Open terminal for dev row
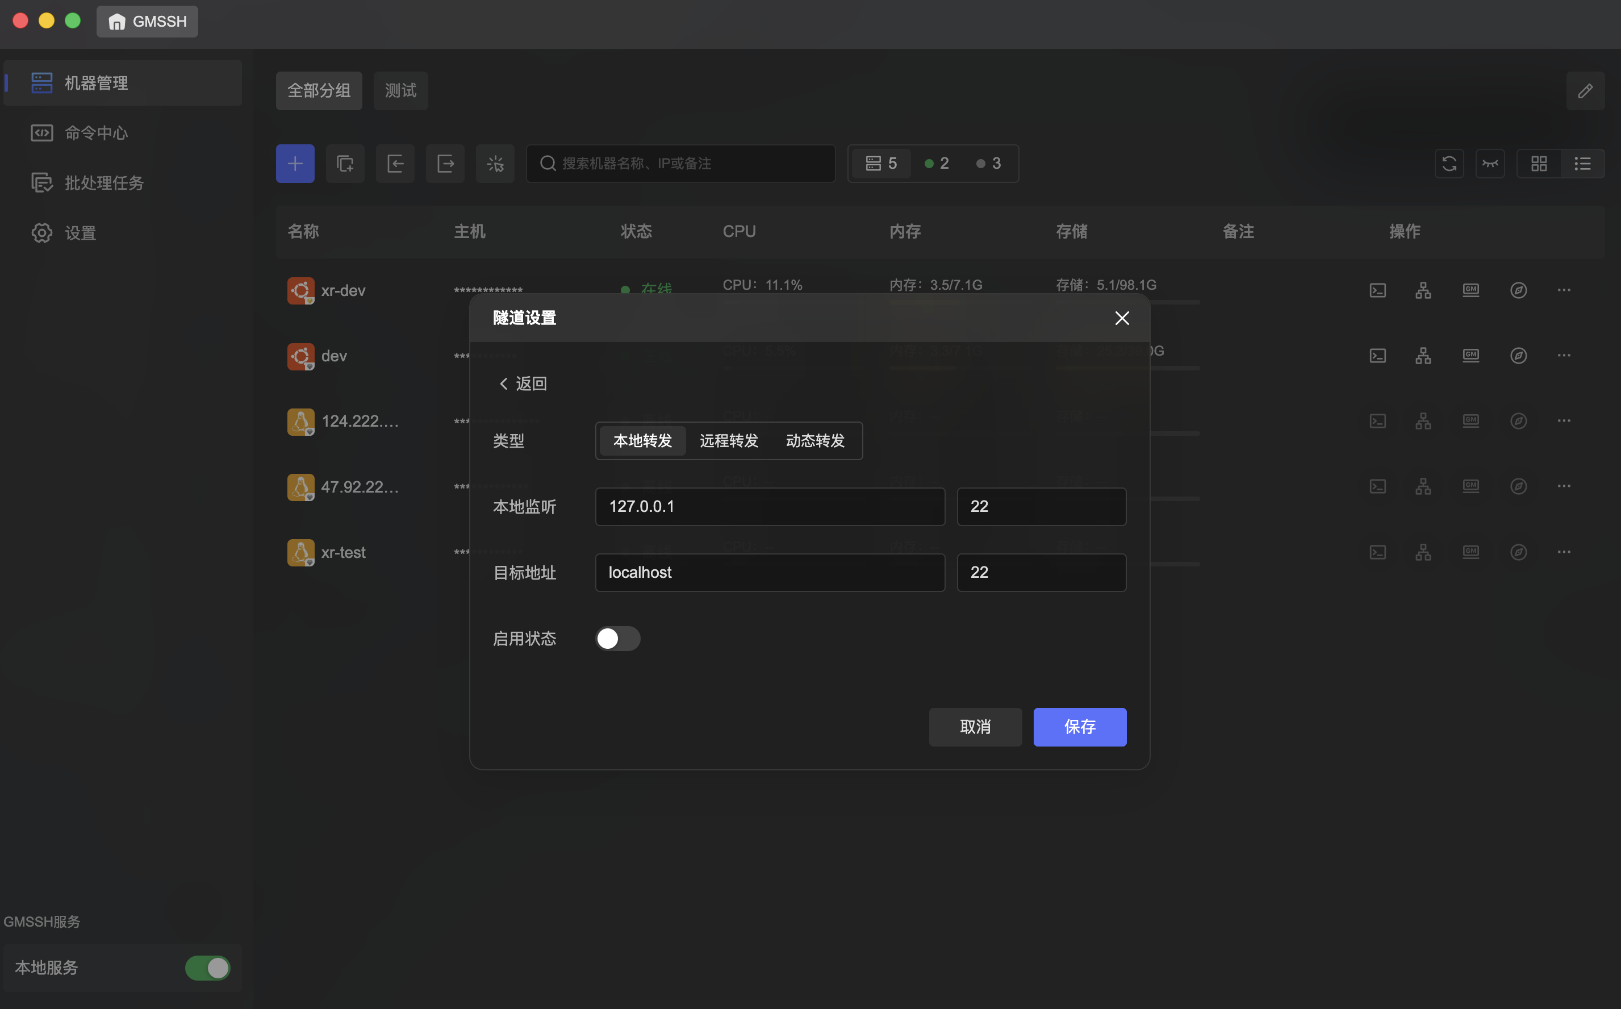The image size is (1621, 1009). [x=1377, y=356]
